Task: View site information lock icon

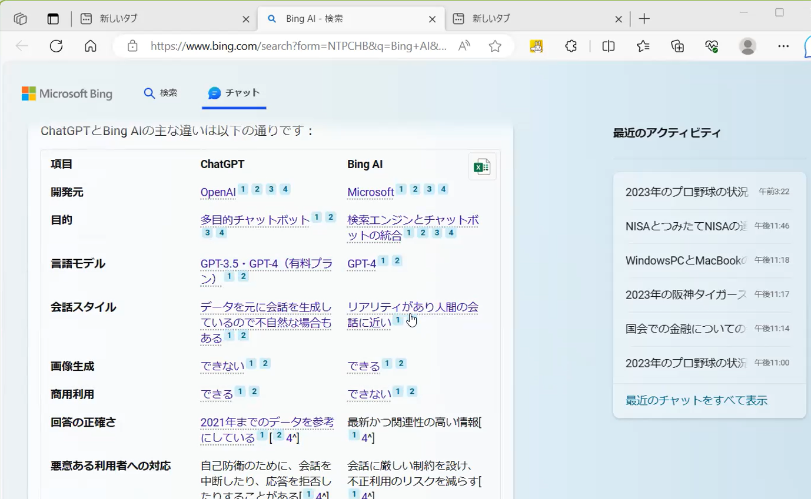Action: tap(132, 46)
